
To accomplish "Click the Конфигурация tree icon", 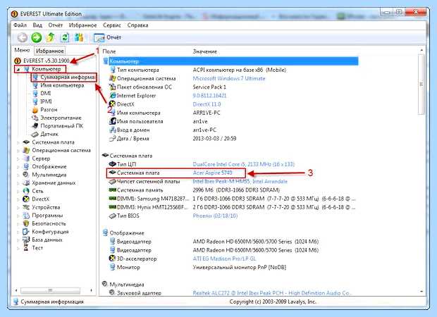I will coord(26,232).
